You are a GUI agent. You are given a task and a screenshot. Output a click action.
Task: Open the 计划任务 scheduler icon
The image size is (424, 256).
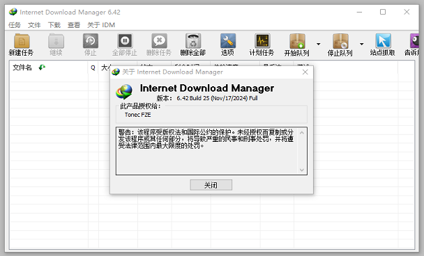click(x=262, y=41)
